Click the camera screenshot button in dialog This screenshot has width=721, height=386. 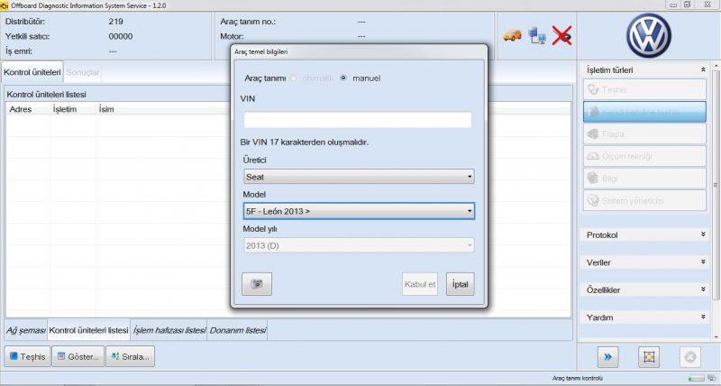click(257, 284)
